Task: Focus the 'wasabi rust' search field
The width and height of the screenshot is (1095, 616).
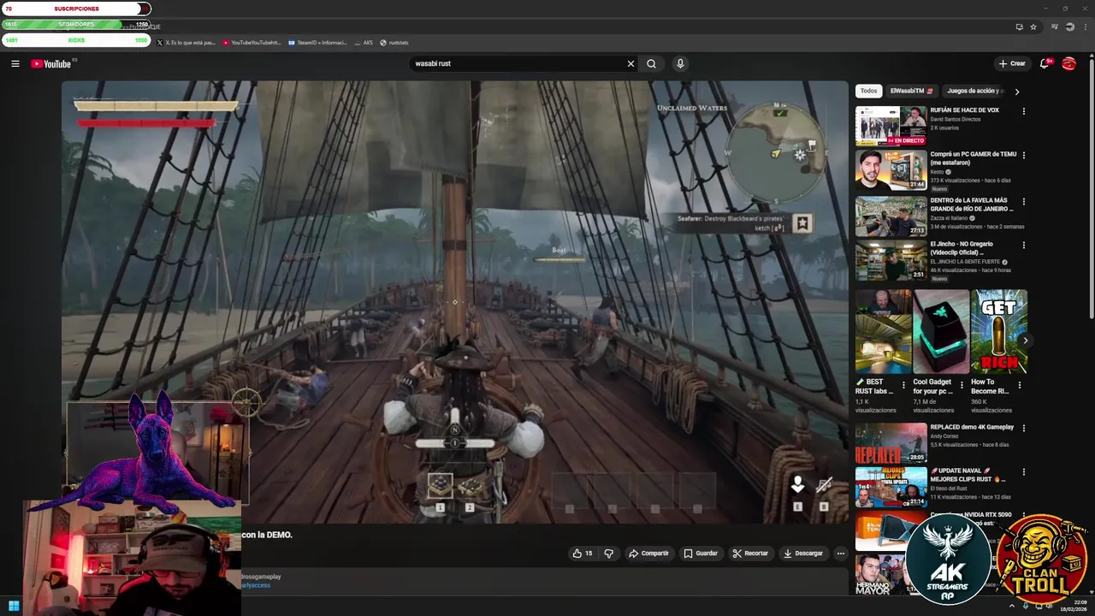Action: (x=517, y=63)
